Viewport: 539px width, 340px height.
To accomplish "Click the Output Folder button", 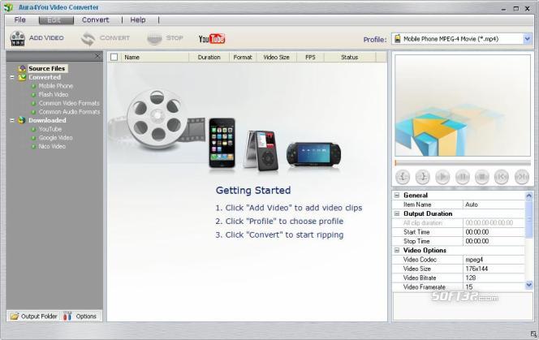I will point(34,316).
